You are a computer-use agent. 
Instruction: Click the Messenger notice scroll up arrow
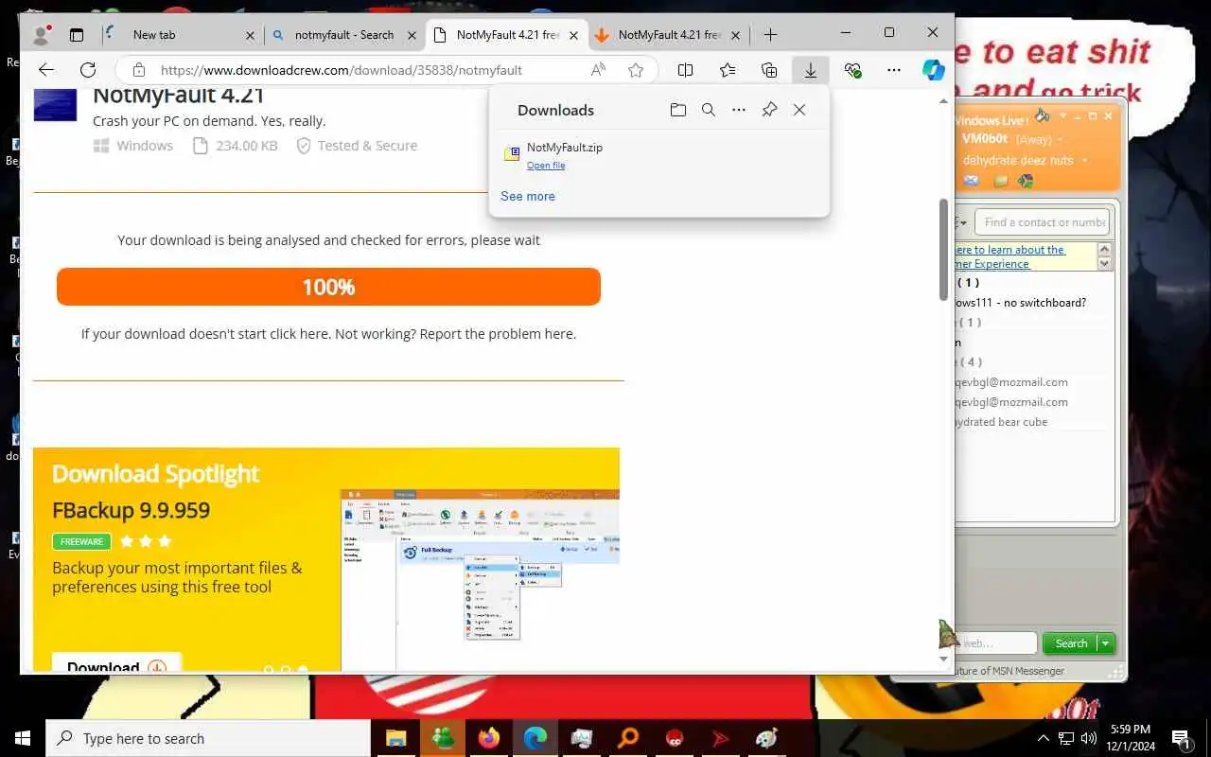click(x=1104, y=250)
